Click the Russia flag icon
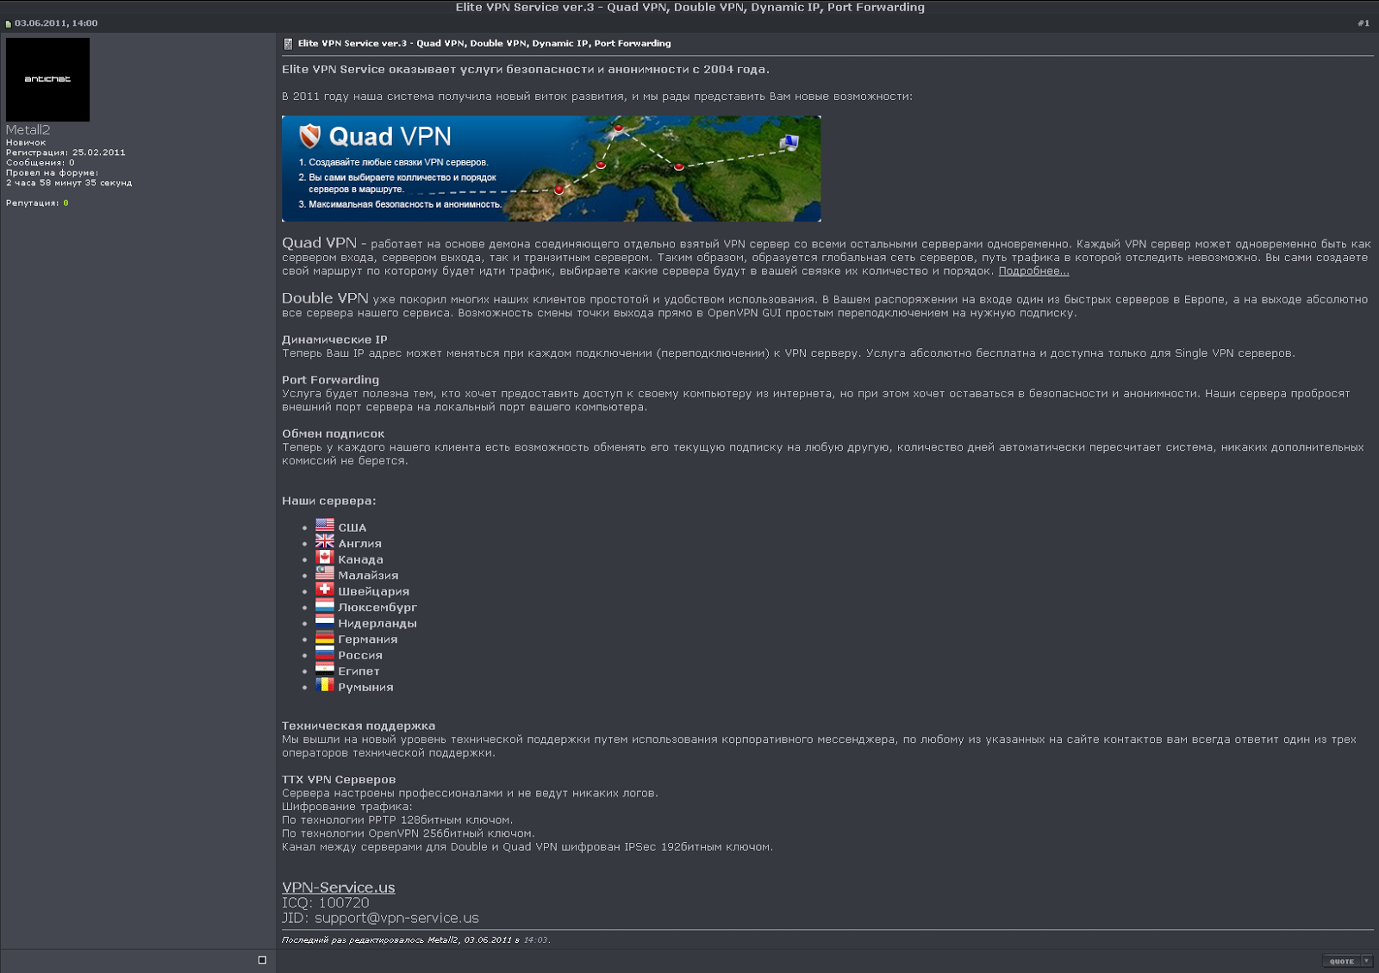This screenshot has height=973, width=1379. tap(324, 652)
